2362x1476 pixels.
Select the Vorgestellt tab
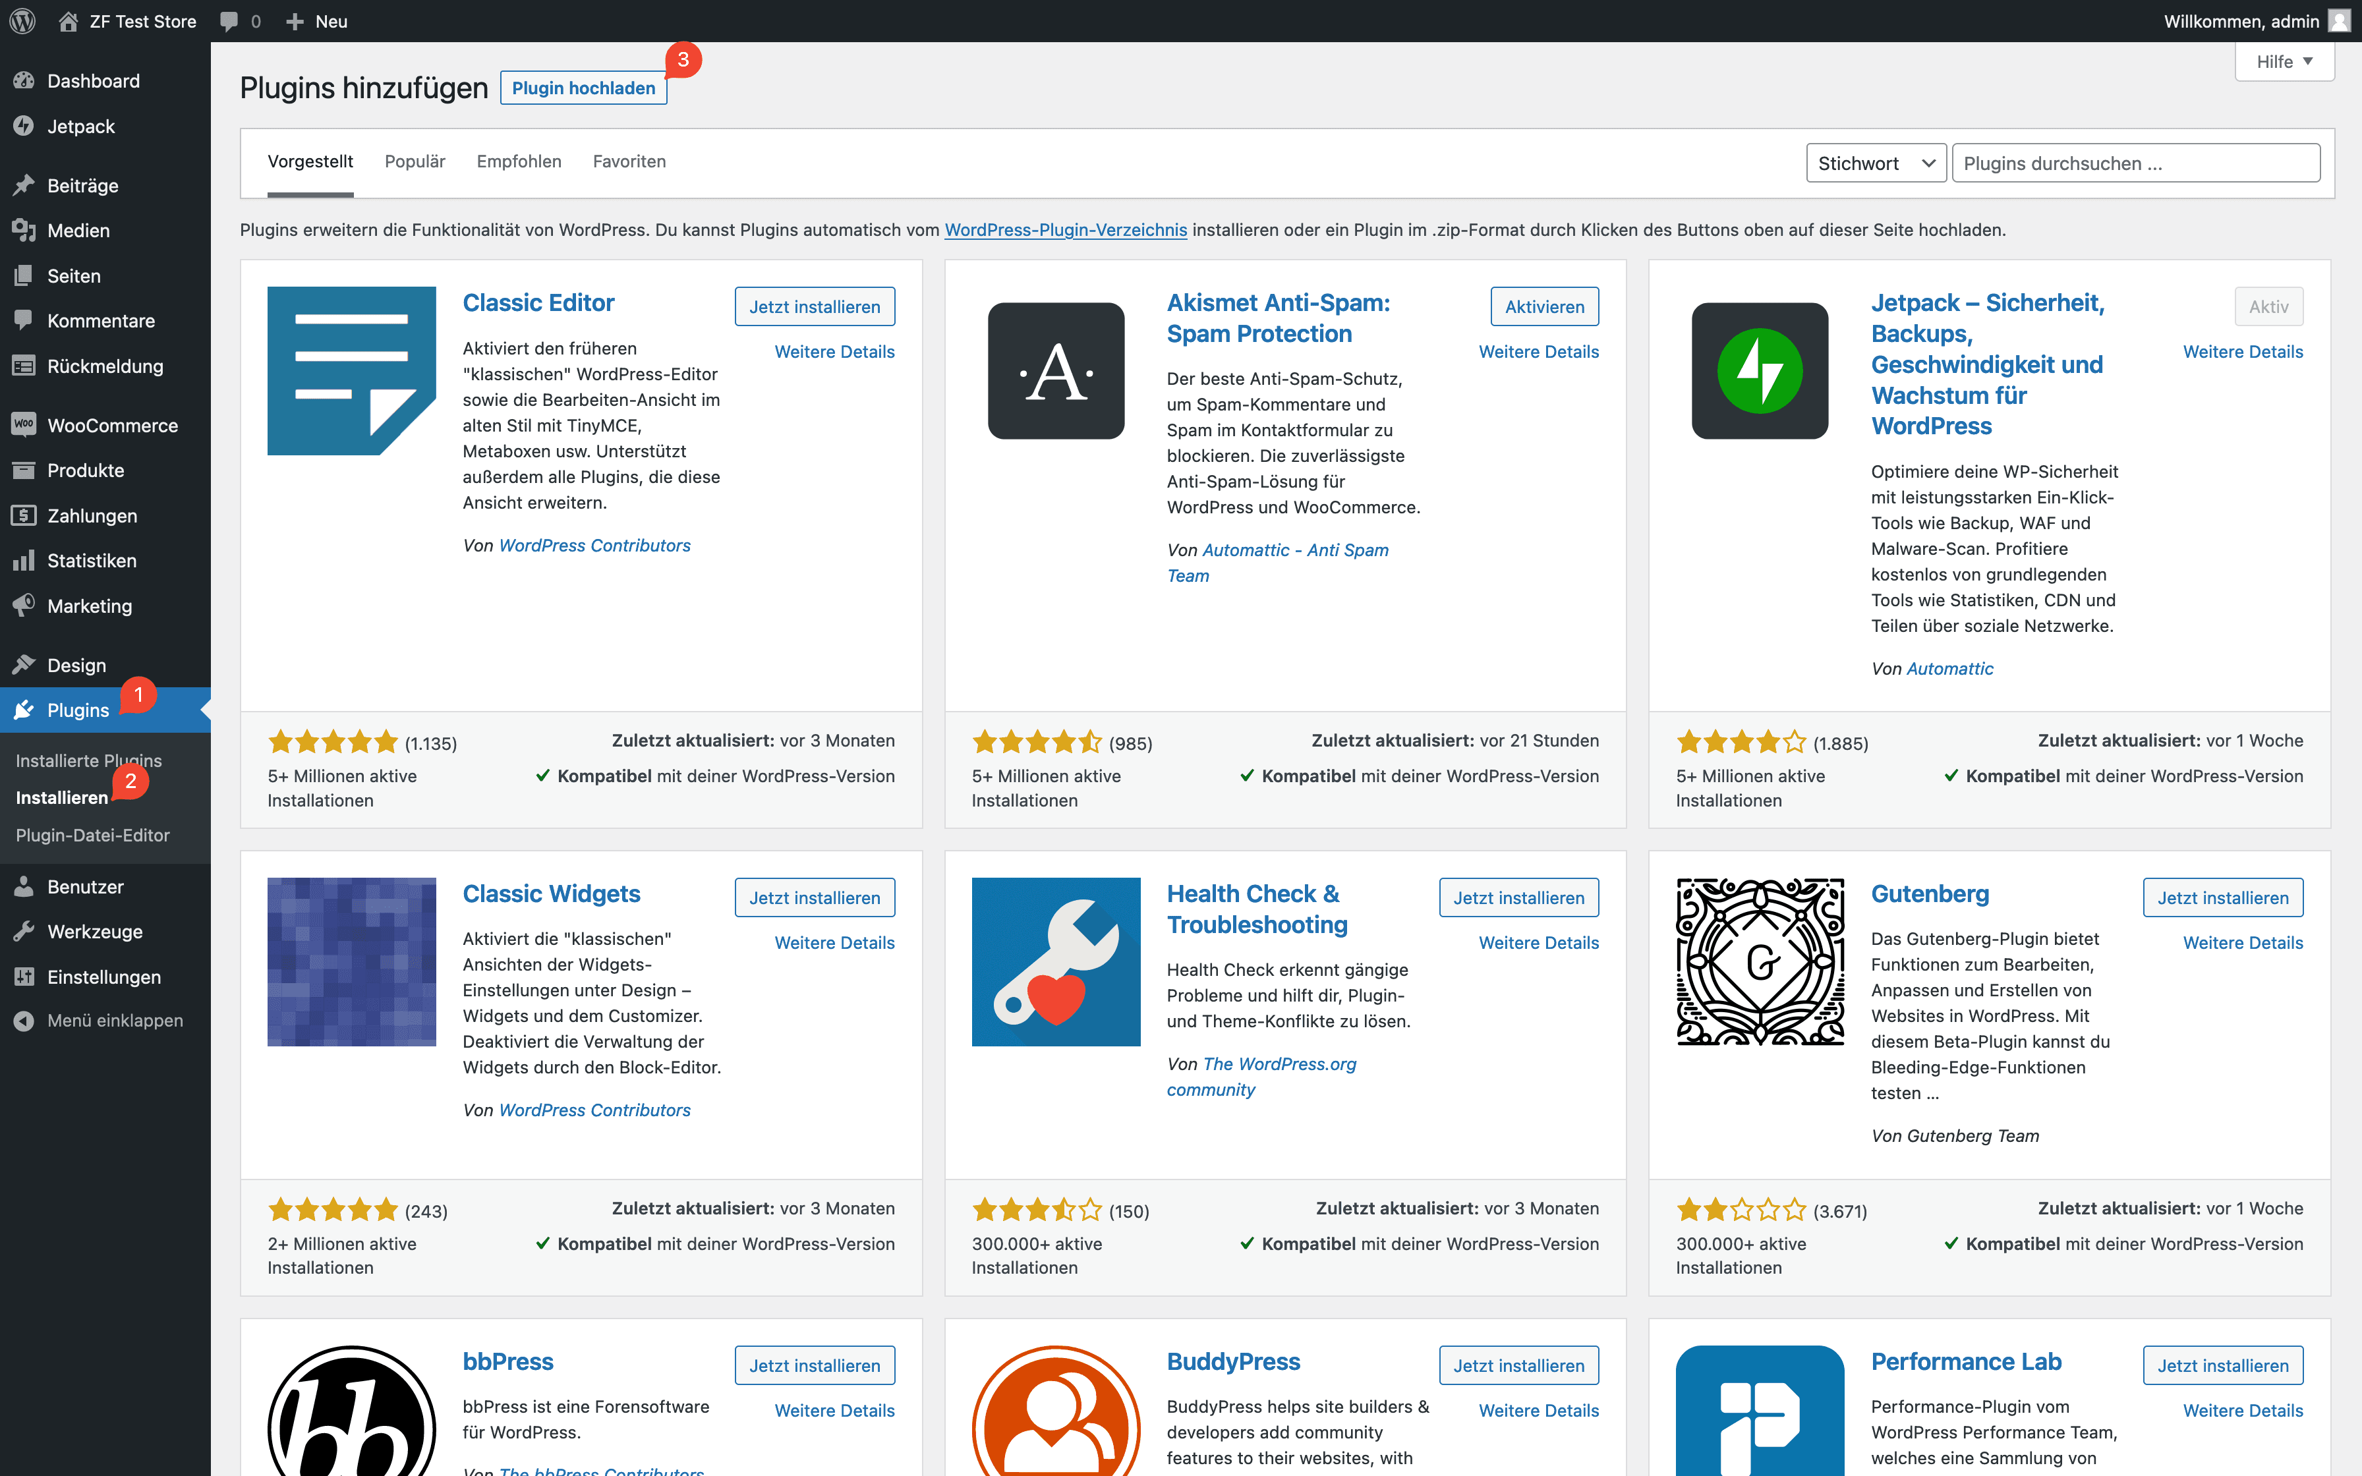(x=310, y=161)
